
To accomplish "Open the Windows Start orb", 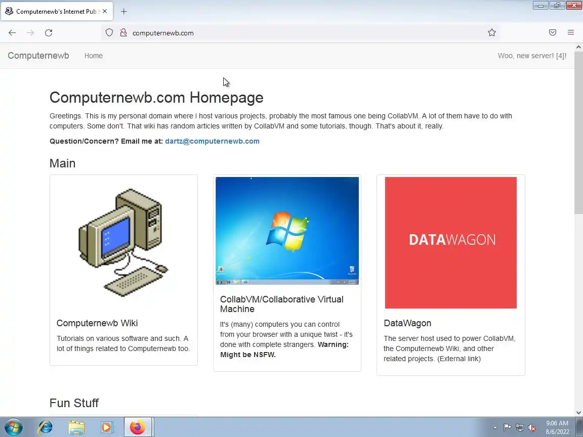I will coord(13,427).
